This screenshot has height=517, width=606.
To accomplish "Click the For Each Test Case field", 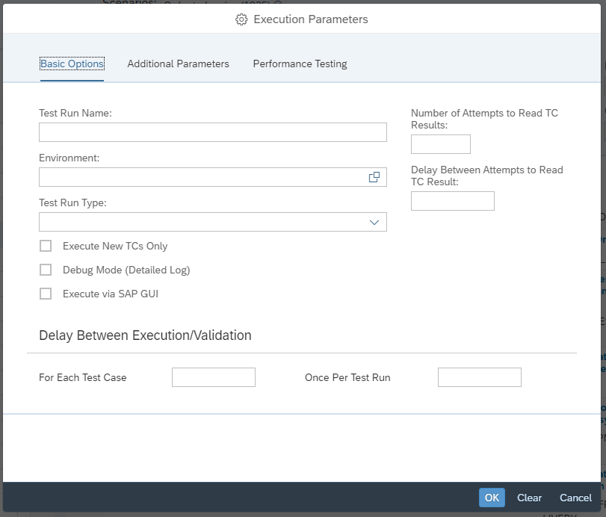I will 213,377.
